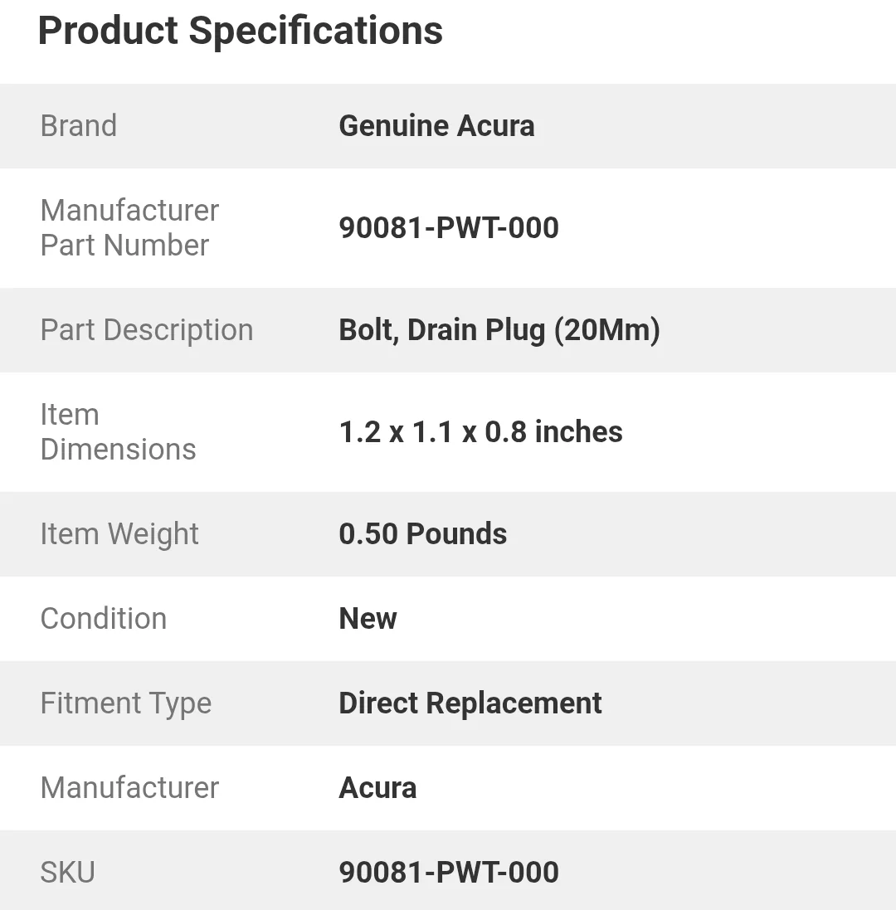Select the 0.50 Pounds weight value
Image resolution: width=896 pixels, height=910 pixels.
click(422, 534)
